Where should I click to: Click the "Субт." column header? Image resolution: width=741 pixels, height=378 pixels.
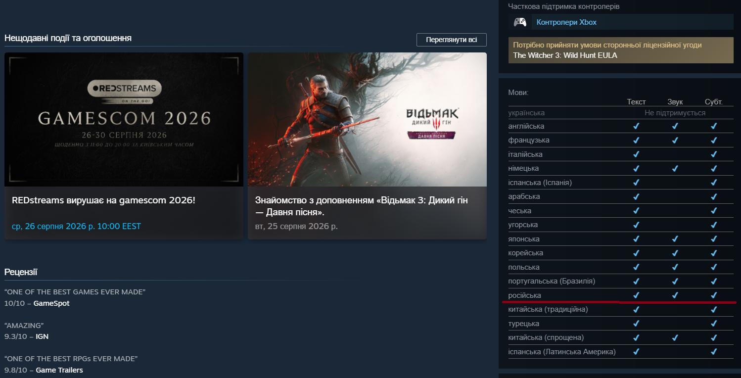pyautogui.click(x=714, y=102)
